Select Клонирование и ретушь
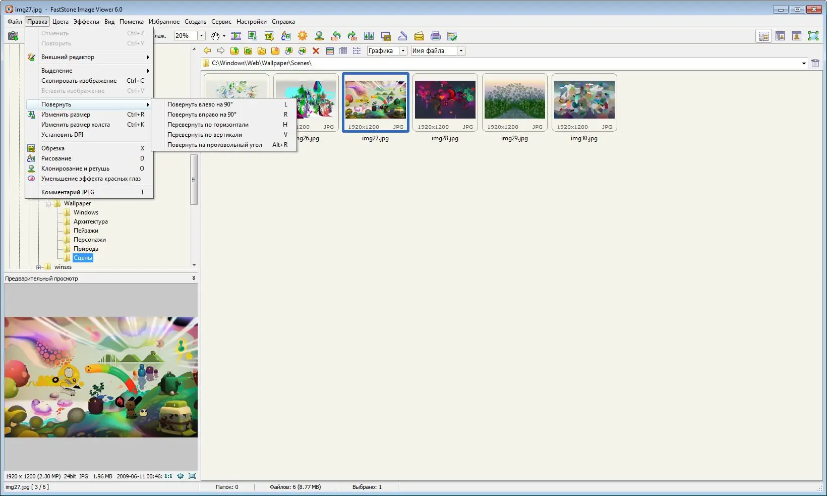Image resolution: width=827 pixels, height=496 pixels. tap(89, 169)
